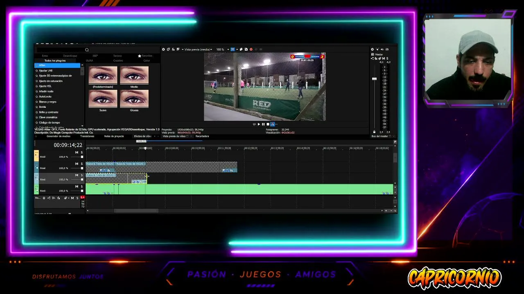The image size is (524, 294).
Task: Click the search magnifier in plug-ins panel
Action: click(x=87, y=50)
